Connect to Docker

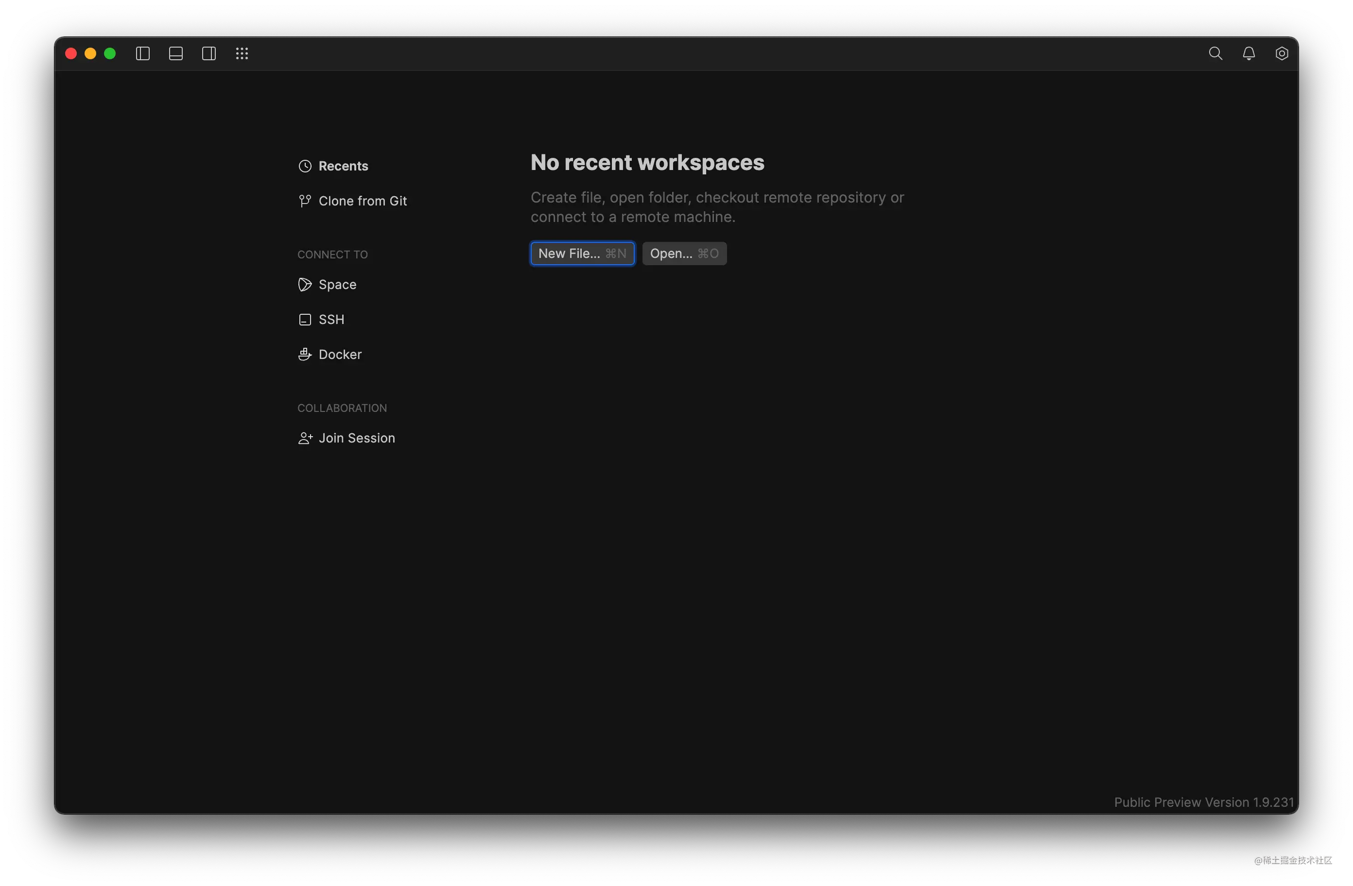coord(339,354)
